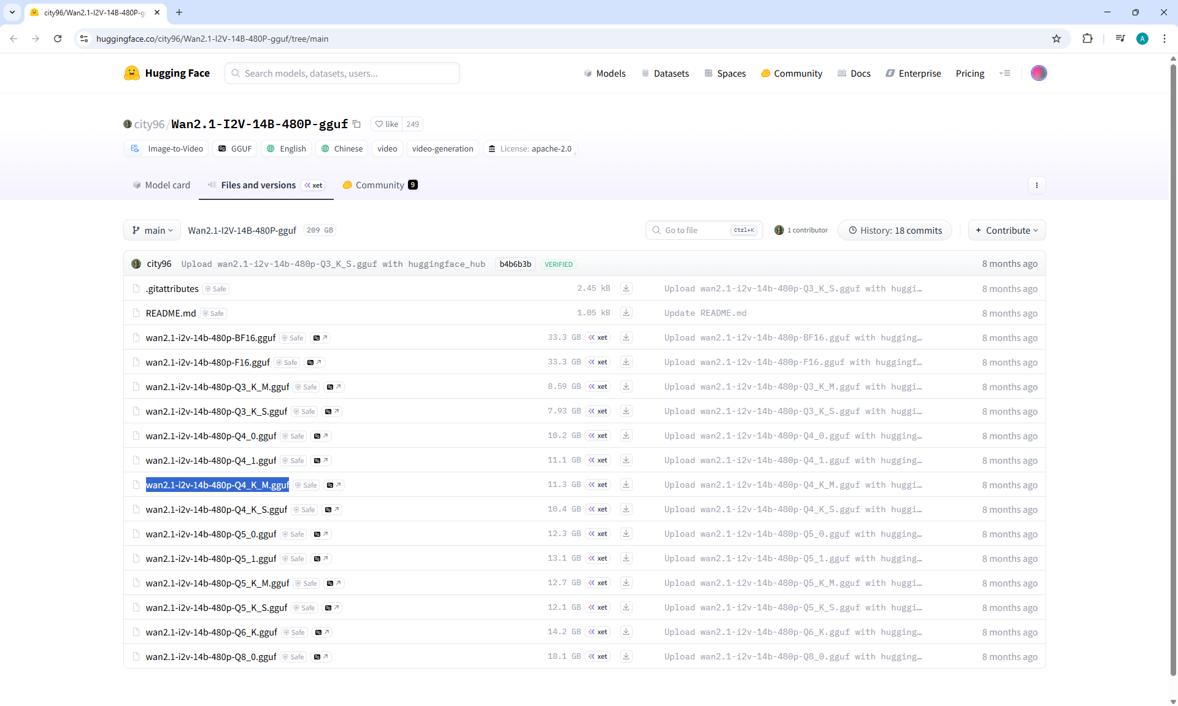Focus the Go to file field
Screen dimensions: 1178x706
693,231
